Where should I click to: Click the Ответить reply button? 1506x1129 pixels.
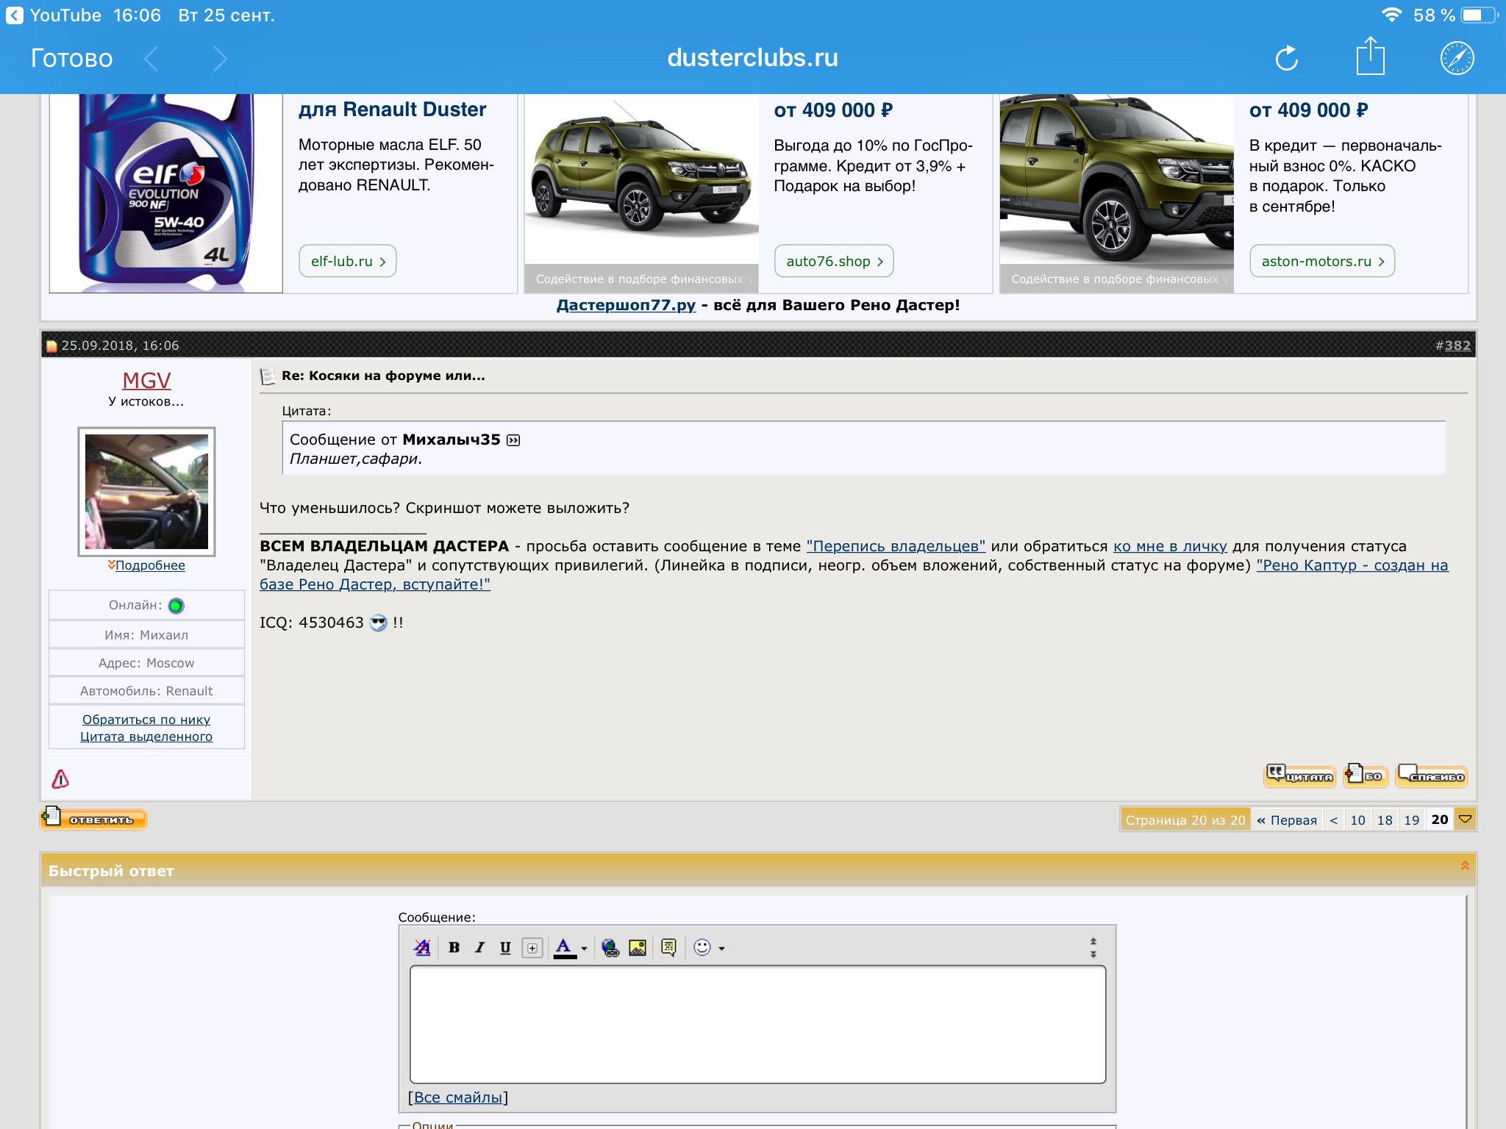[x=93, y=818]
